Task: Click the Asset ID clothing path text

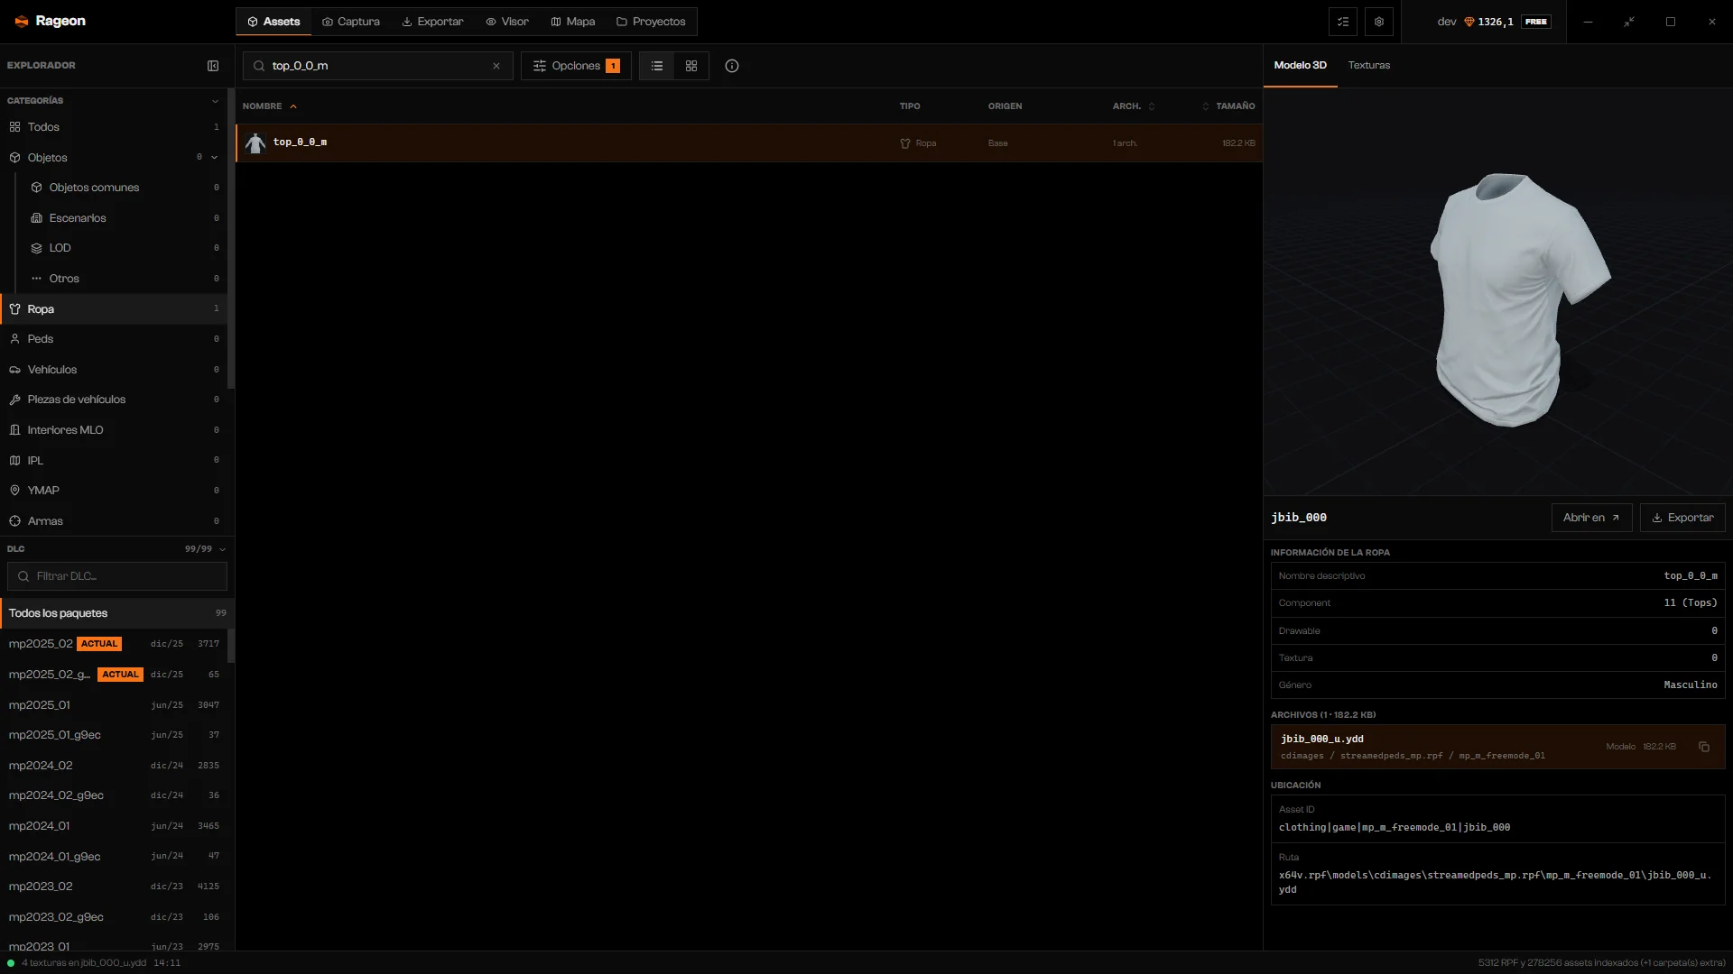Action: click(1394, 828)
